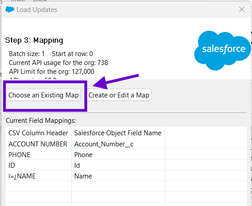Open Create or Edit a Map
The image size is (252, 206).
pyautogui.click(x=119, y=95)
